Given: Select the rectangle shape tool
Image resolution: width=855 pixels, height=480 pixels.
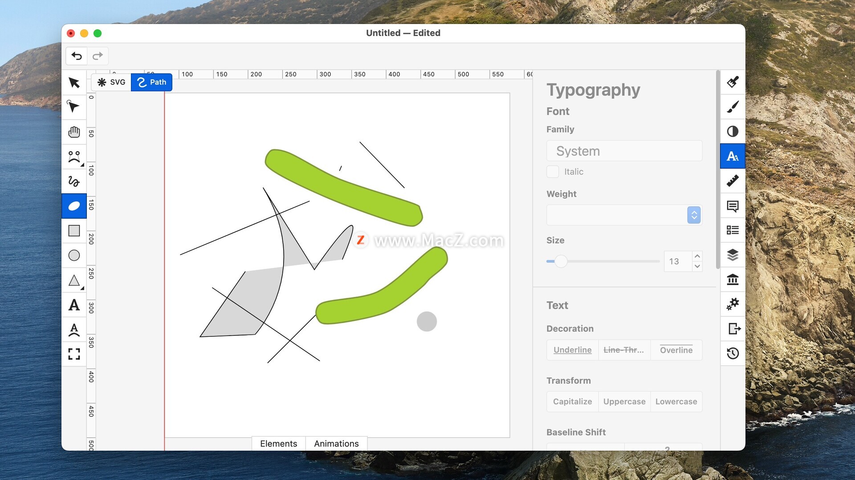Looking at the screenshot, I should click(x=74, y=231).
